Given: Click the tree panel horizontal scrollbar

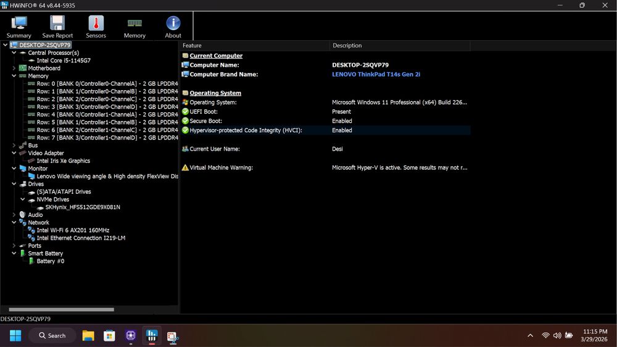Looking at the screenshot, I should (61, 309).
